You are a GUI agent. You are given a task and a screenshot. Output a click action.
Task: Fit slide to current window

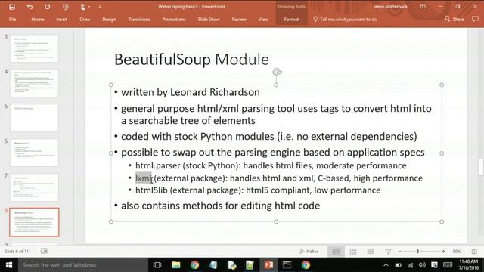point(474,252)
